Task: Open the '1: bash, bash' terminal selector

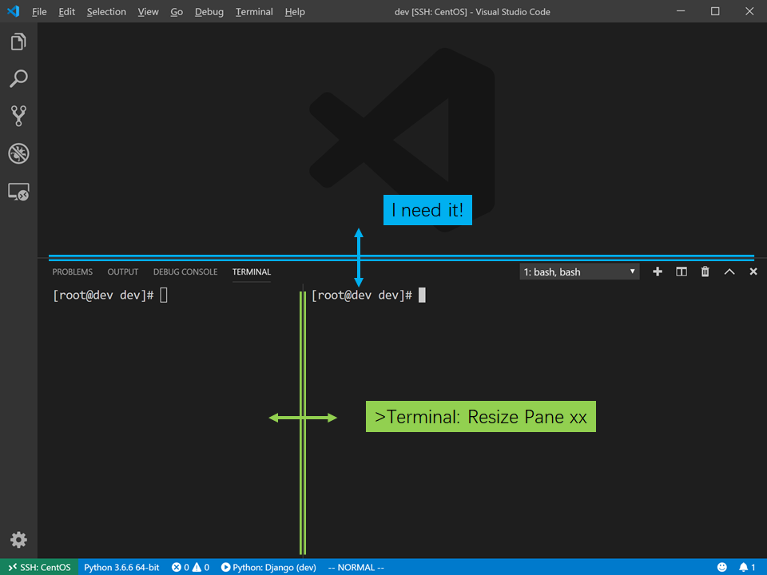Action: pyautogui.click(x=578, y=272)
